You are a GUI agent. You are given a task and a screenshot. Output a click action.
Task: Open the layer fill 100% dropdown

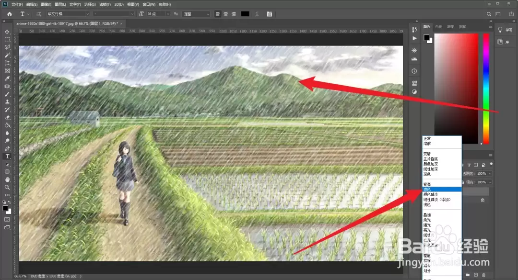coord(490,182)
